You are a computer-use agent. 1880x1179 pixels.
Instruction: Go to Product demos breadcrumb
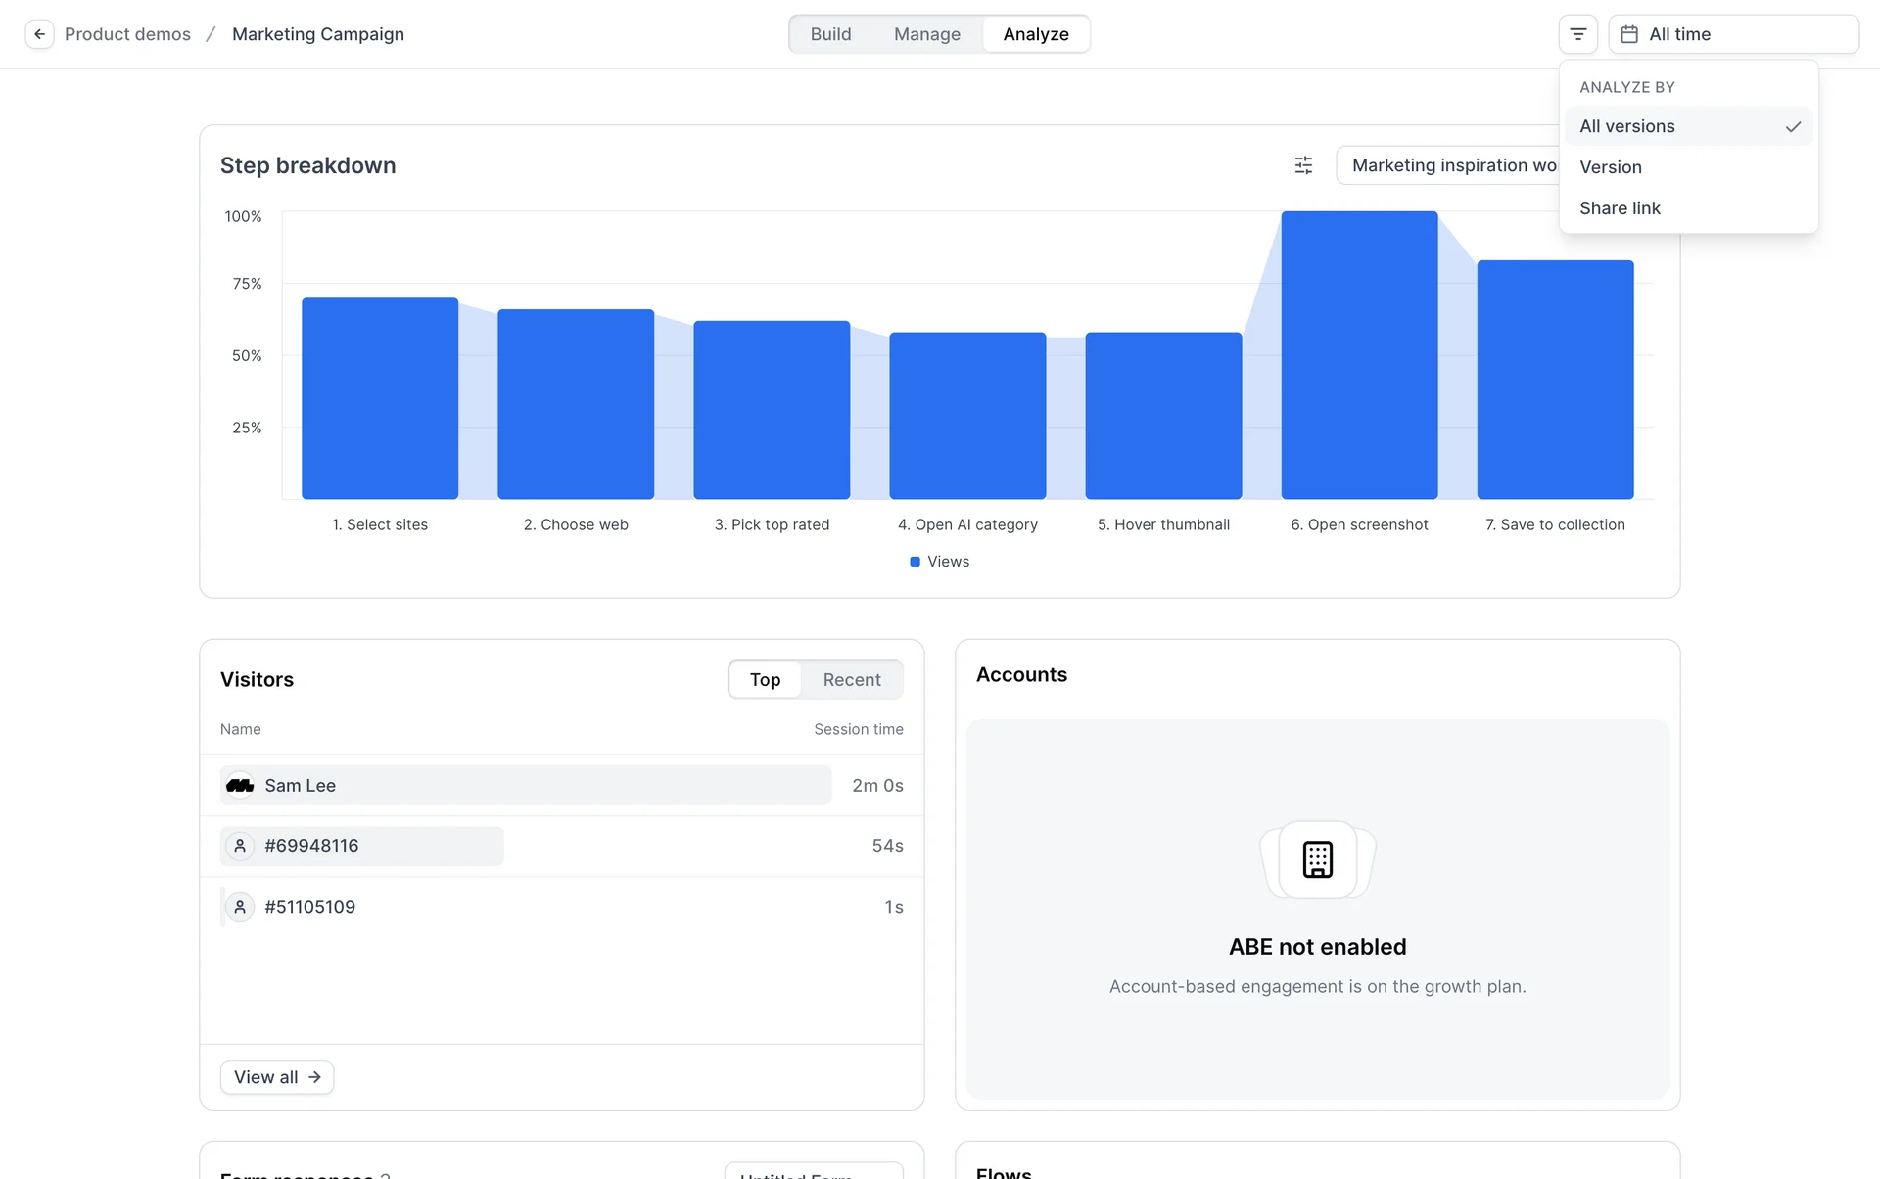[127, 34]
